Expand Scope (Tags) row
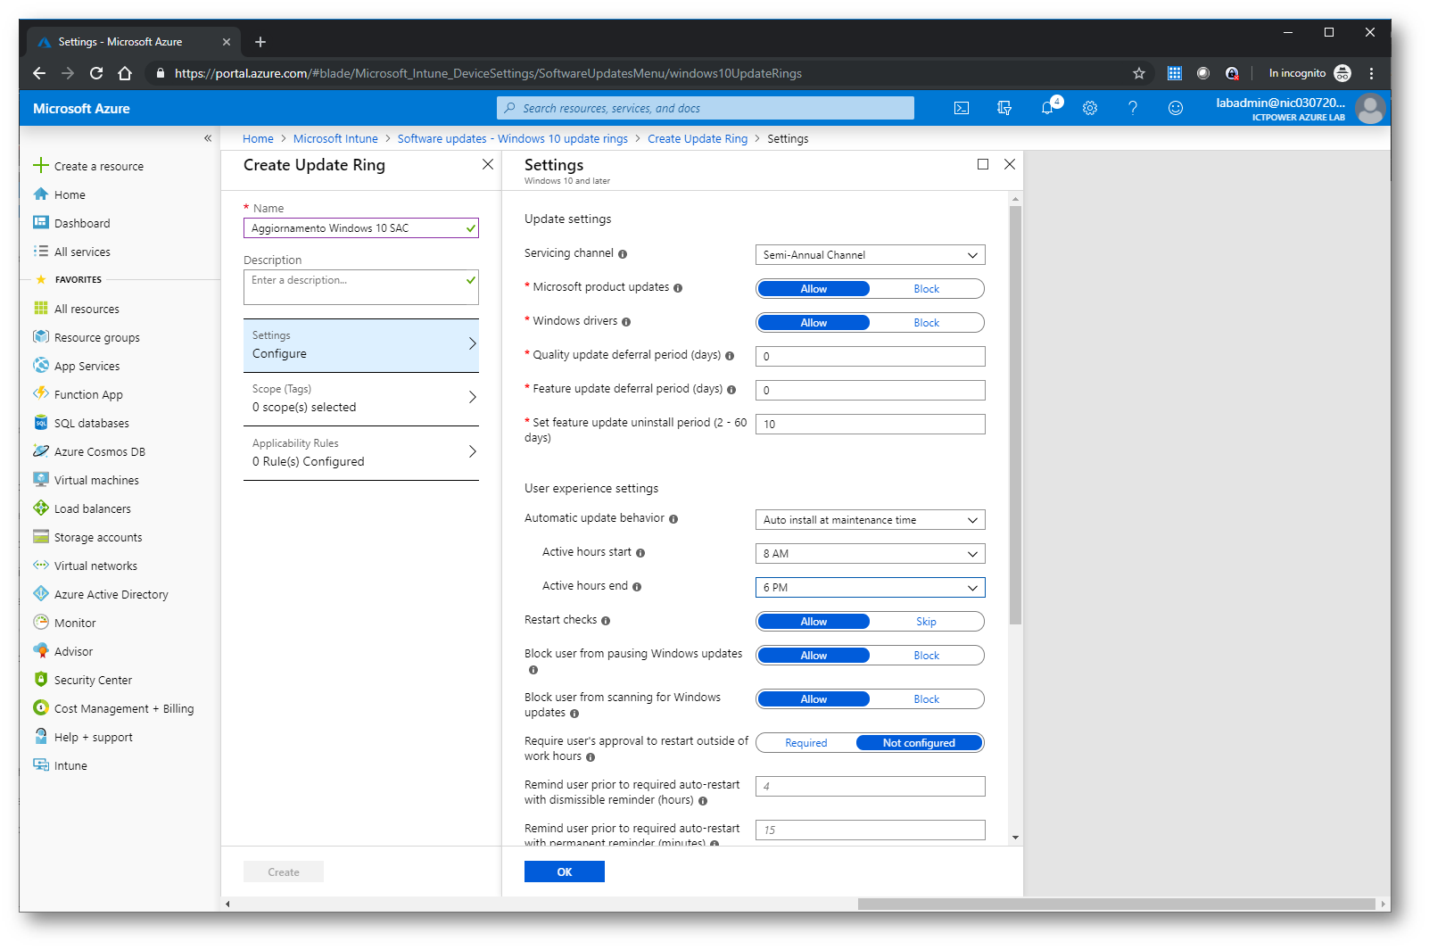Image resolution: width=1429 pixels, height=950 pixels. [x=360, y=399]
